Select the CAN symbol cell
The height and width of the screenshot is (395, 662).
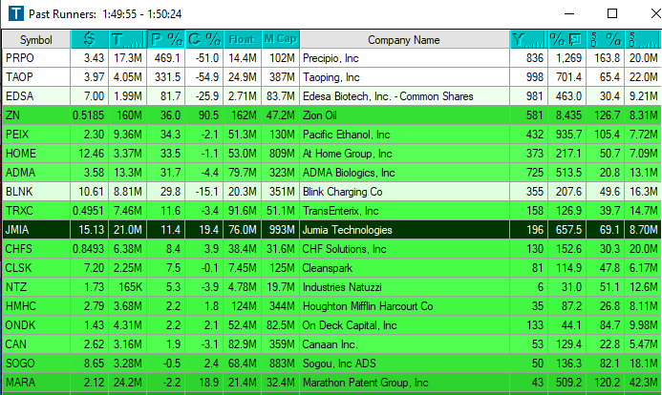(36, 344)
